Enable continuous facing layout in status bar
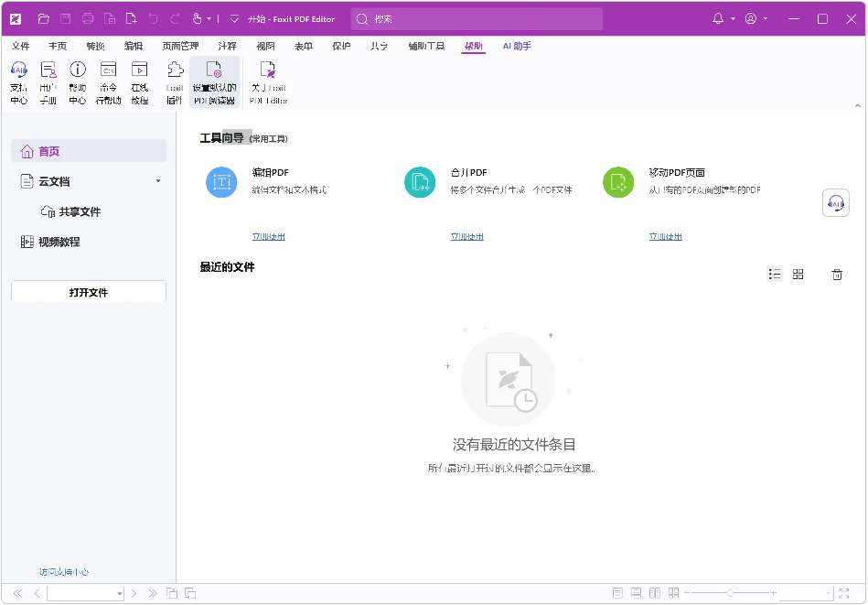The image size is (868, 605). coord(674,593)
